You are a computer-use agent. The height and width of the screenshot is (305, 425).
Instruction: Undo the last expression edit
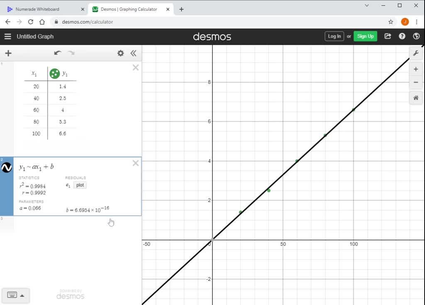click(58, 53)
